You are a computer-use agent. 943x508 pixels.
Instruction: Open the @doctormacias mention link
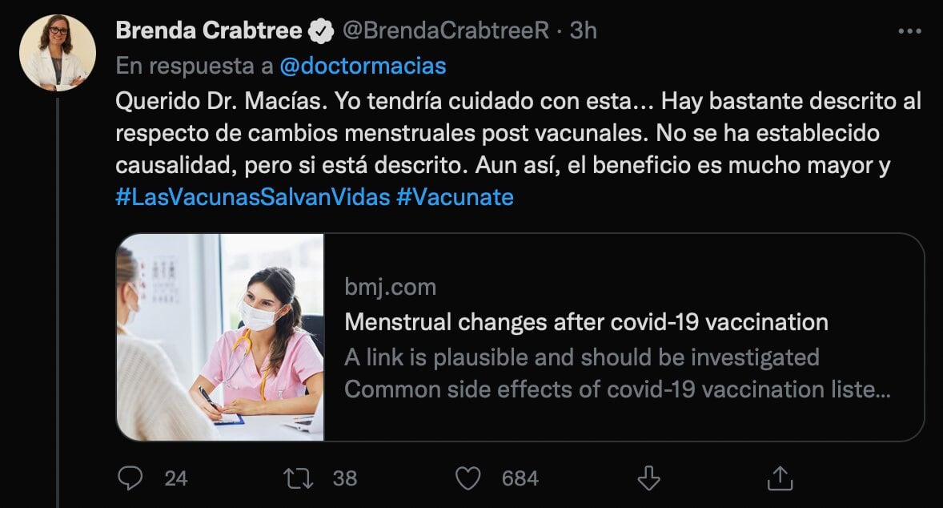pos(363,66)
